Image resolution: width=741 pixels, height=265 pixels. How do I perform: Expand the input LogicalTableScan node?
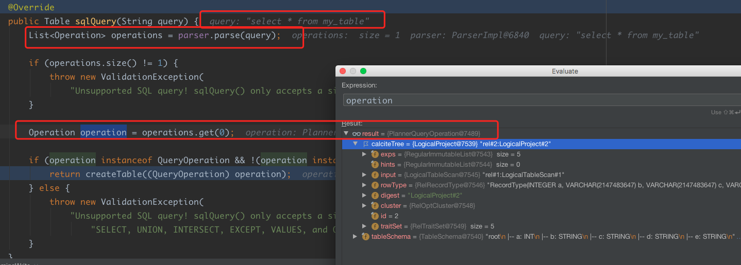(x=365, y=175)
